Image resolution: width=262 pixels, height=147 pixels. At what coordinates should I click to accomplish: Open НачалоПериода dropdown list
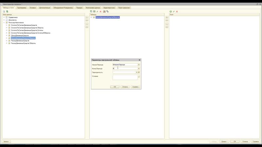pyautogui.click(x=139, y=65)
